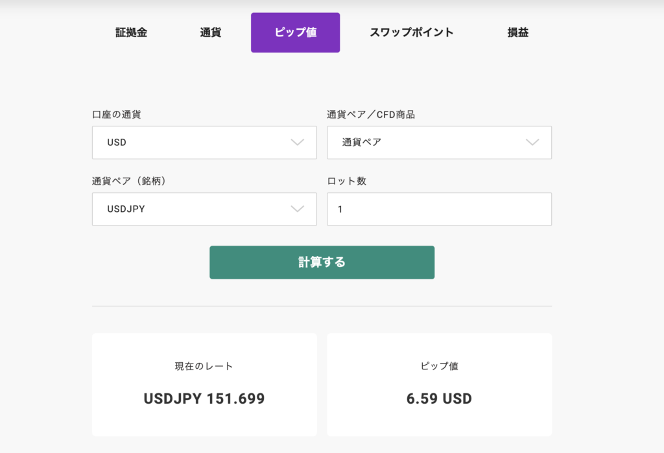Open the USDJPY symbol dropdown

[x=204, y=209]
